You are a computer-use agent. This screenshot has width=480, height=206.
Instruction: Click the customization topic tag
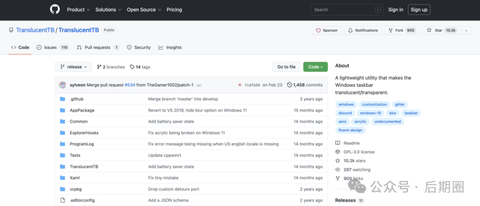pyautogui.click(x=375, y=104)
